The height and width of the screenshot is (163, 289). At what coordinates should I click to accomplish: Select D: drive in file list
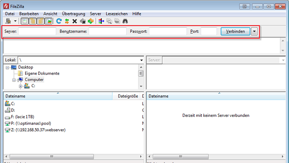13,110
